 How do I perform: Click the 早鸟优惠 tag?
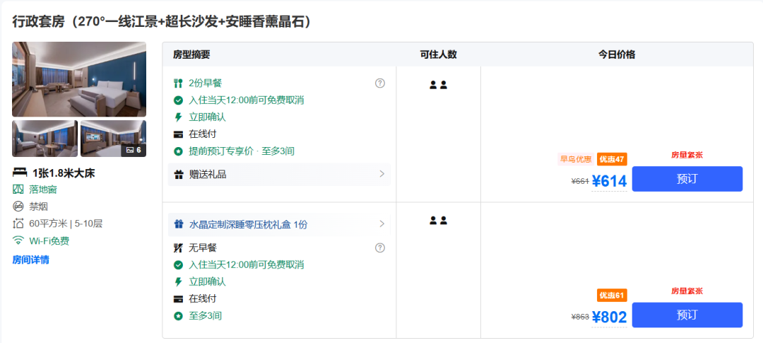tap(576, 159)
